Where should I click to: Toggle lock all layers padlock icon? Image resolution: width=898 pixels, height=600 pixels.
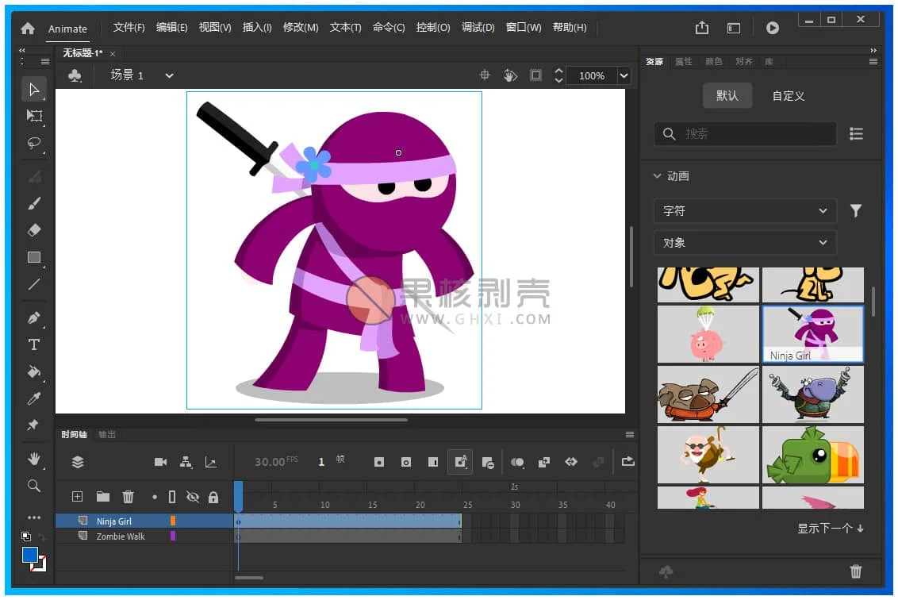click(x=213, y=497)
